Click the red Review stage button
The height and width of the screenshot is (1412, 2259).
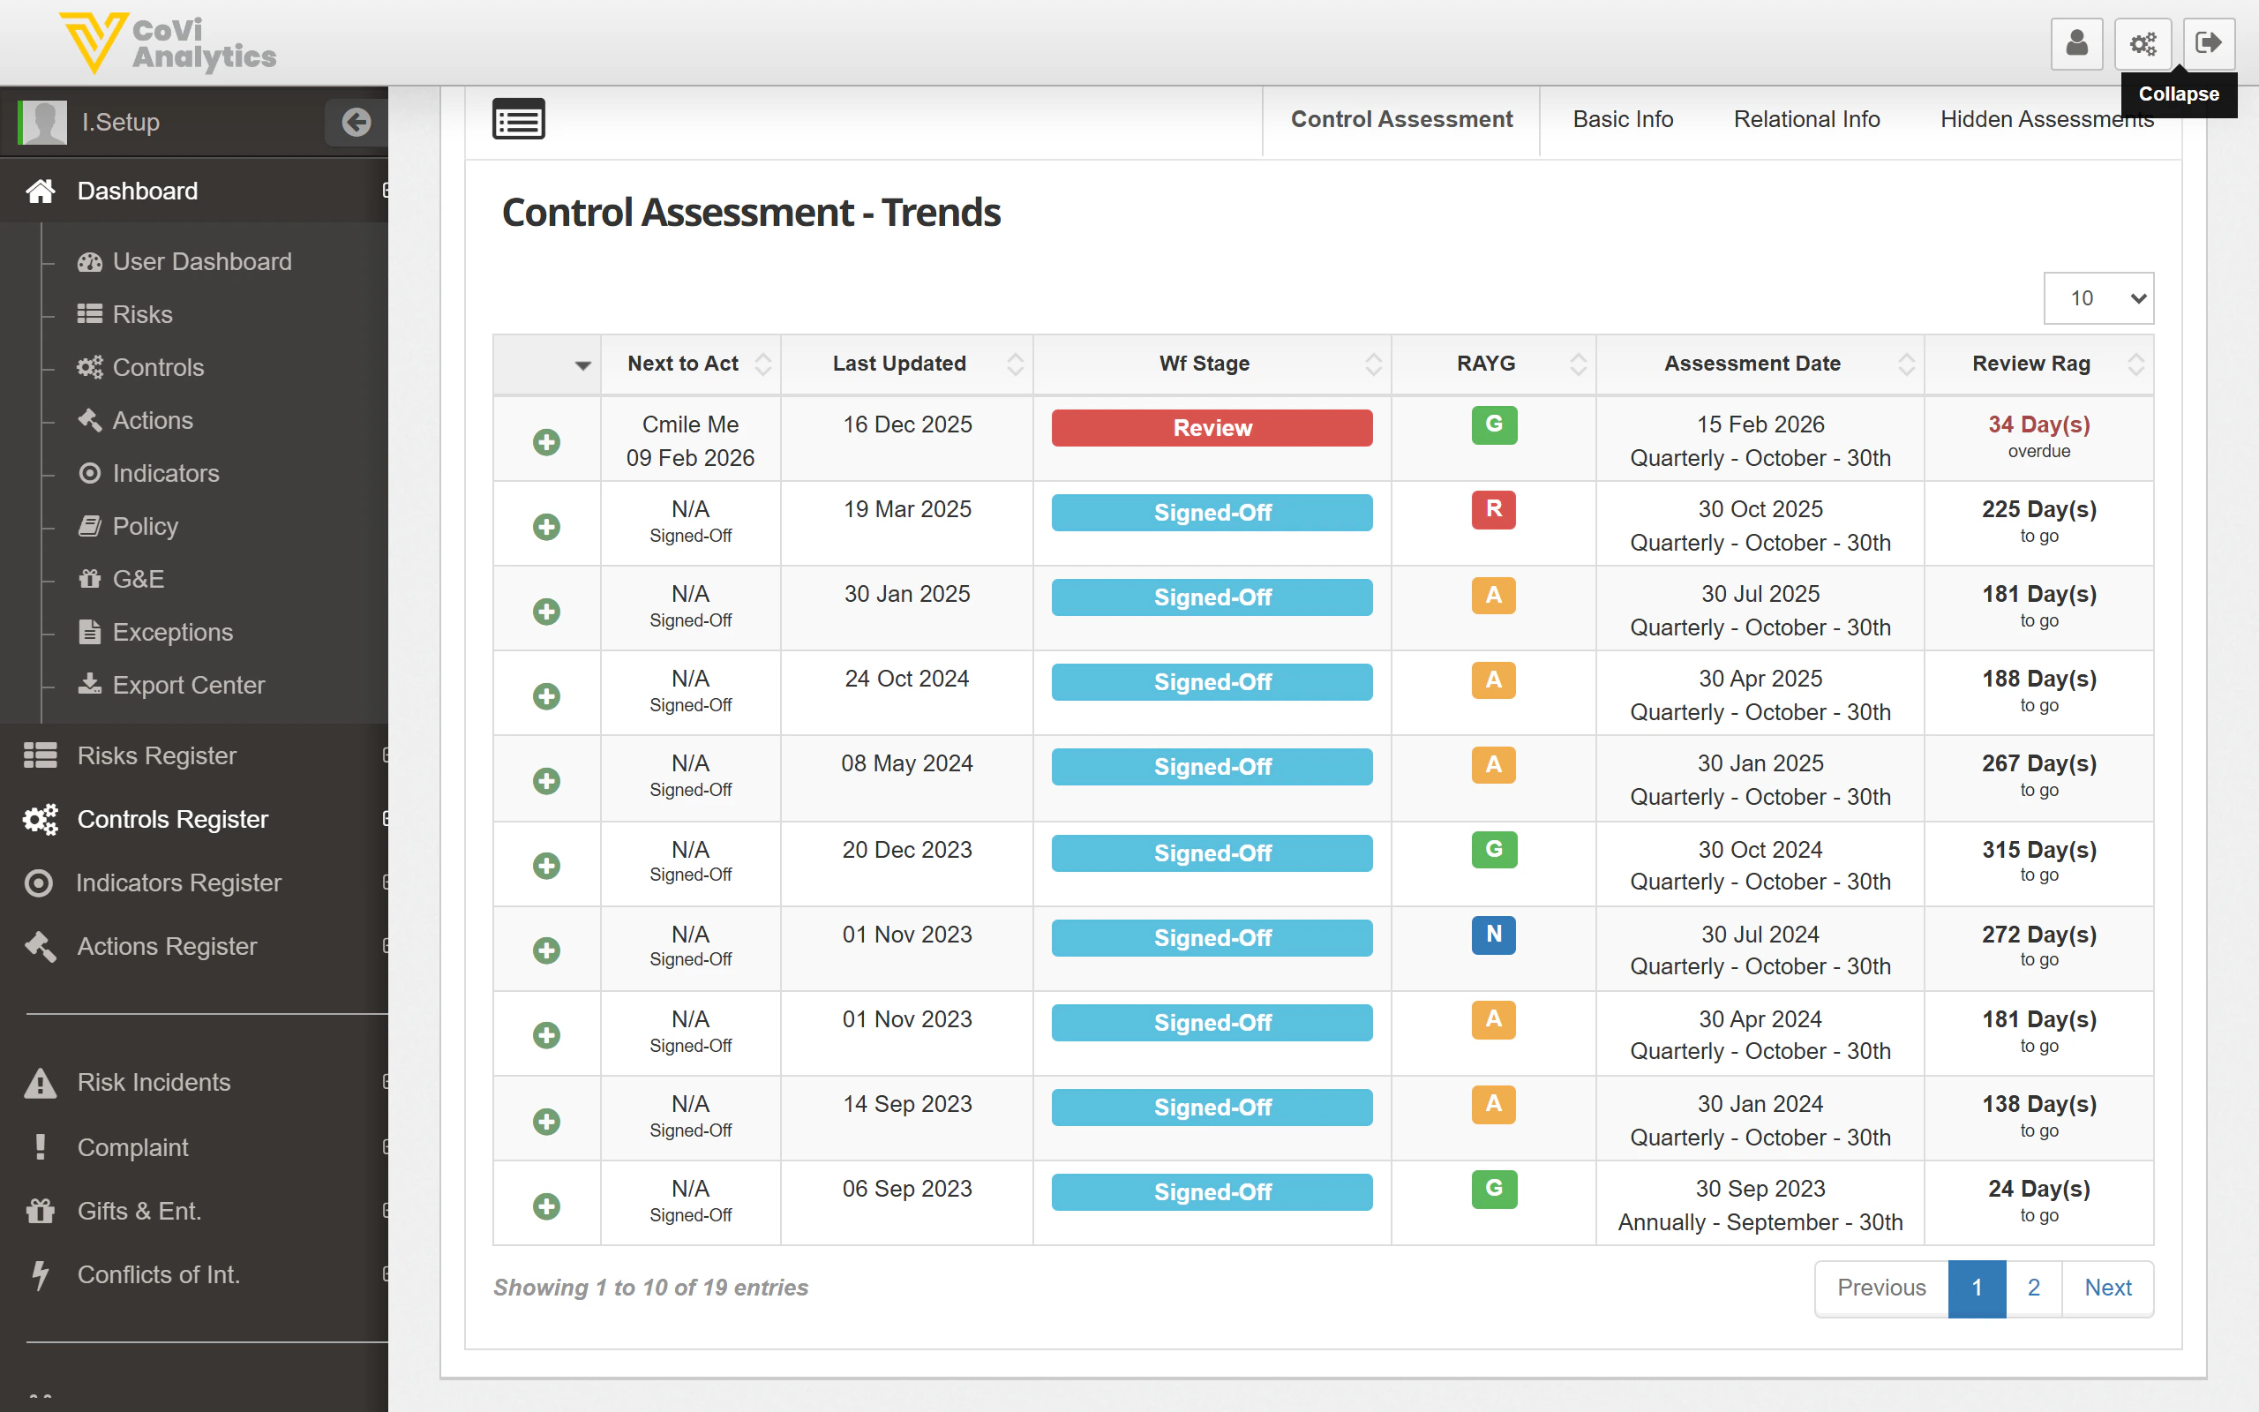[1211, 428]
